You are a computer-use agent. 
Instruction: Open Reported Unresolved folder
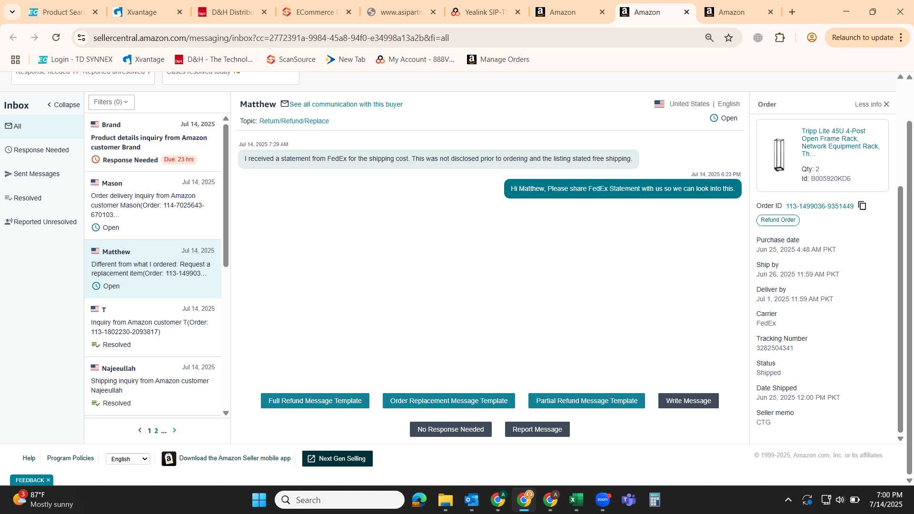pos(42,222)
